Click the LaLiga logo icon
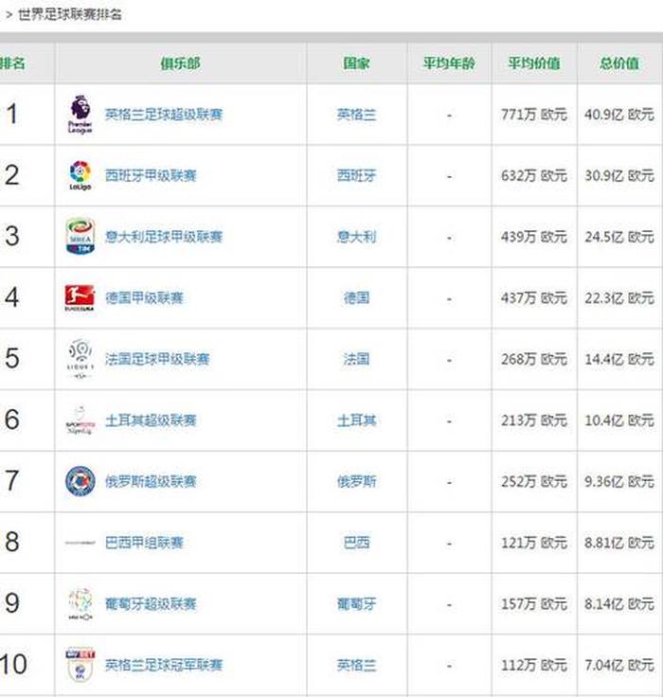 point(81,175)
